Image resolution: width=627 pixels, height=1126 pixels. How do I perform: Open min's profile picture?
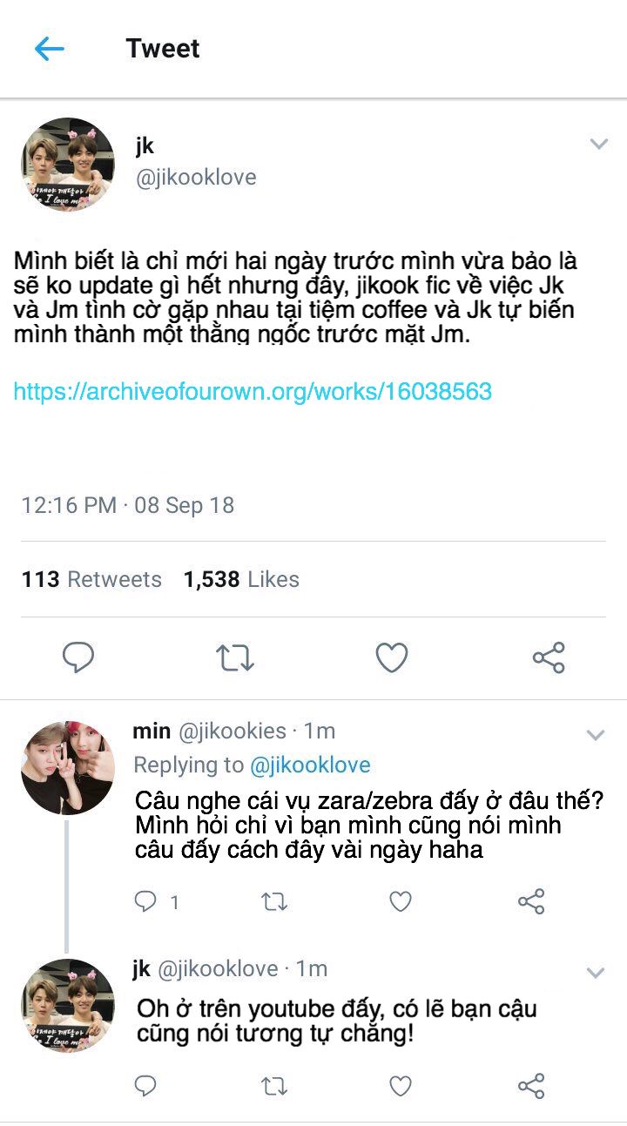(x=68, y=768)
